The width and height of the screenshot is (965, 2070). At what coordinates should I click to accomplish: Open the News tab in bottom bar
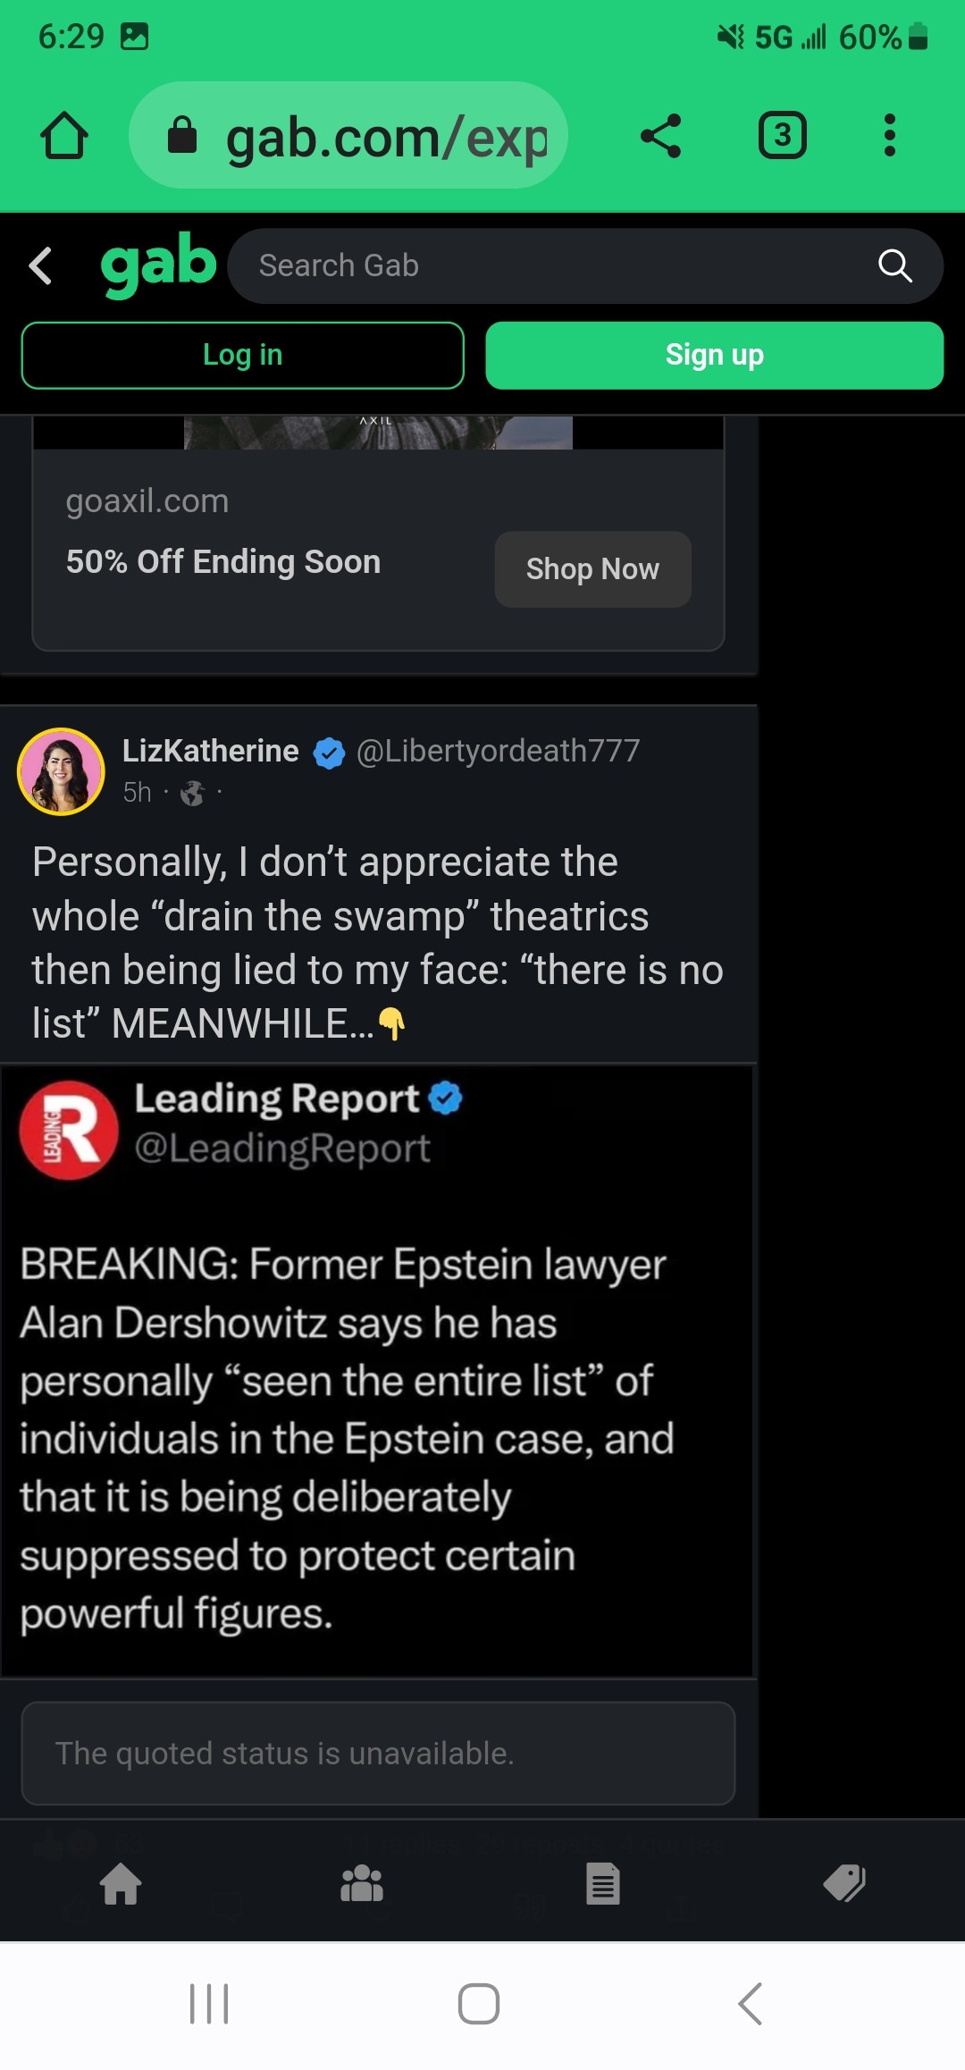(603, 1884)
